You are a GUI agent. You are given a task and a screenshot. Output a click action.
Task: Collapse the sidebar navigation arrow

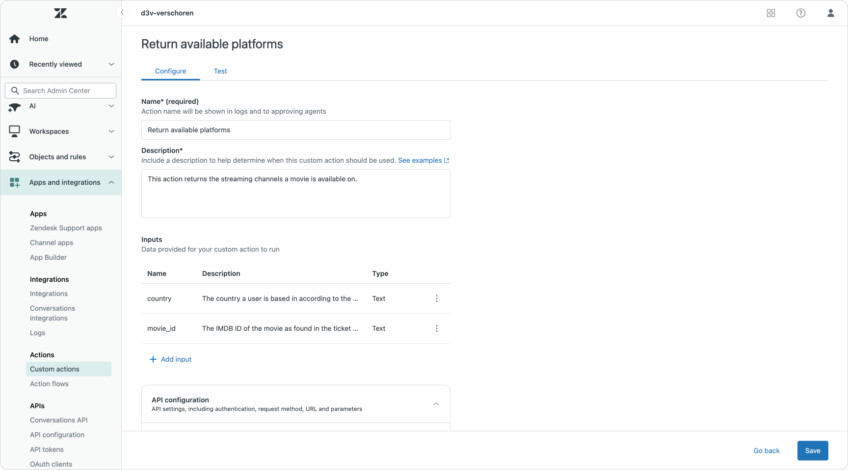tap(122, 12)
